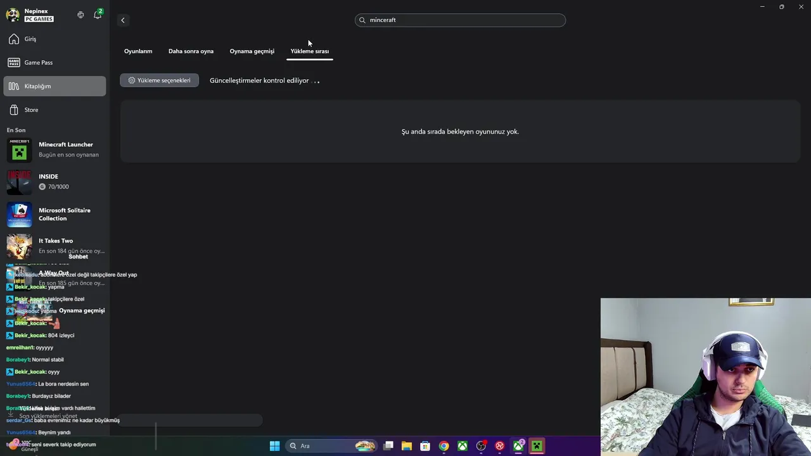Open Microsoft Store from the taskbar
Viewport: 811px width, 456px height.
tap(425, 446)
